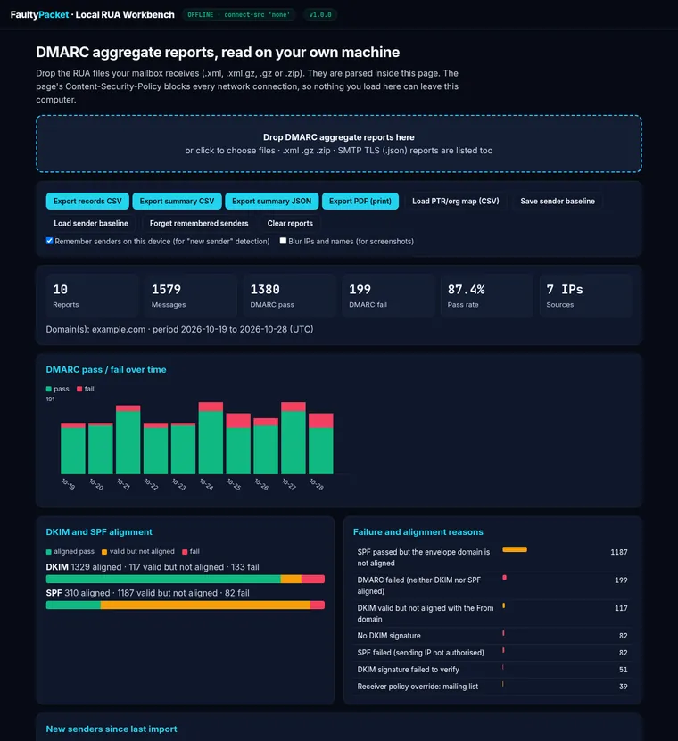Click the 10-24 bar in the chart

[x=211, y=438]
